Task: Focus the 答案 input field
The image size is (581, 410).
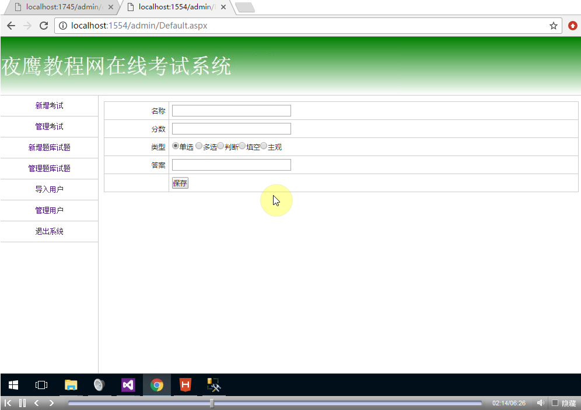Action: 231,165
